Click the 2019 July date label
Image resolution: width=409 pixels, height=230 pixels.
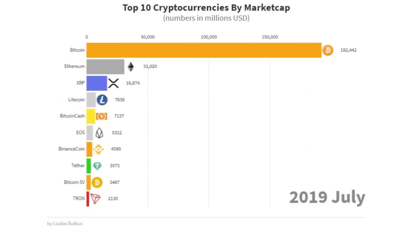[x=327, y=197]
